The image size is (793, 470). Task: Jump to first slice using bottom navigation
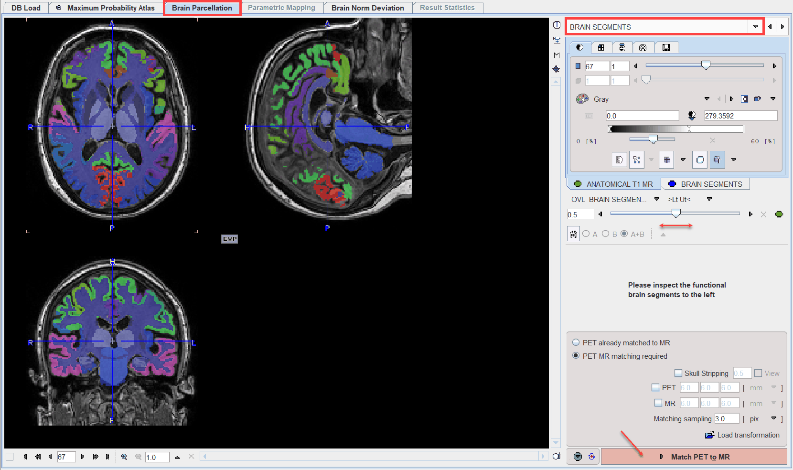click(x=25, y=457)
